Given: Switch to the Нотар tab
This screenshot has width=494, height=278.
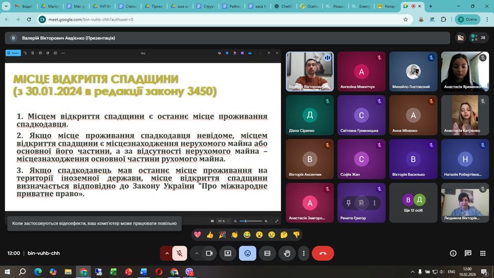Looking at the screenshot, I should click(386, 6).
